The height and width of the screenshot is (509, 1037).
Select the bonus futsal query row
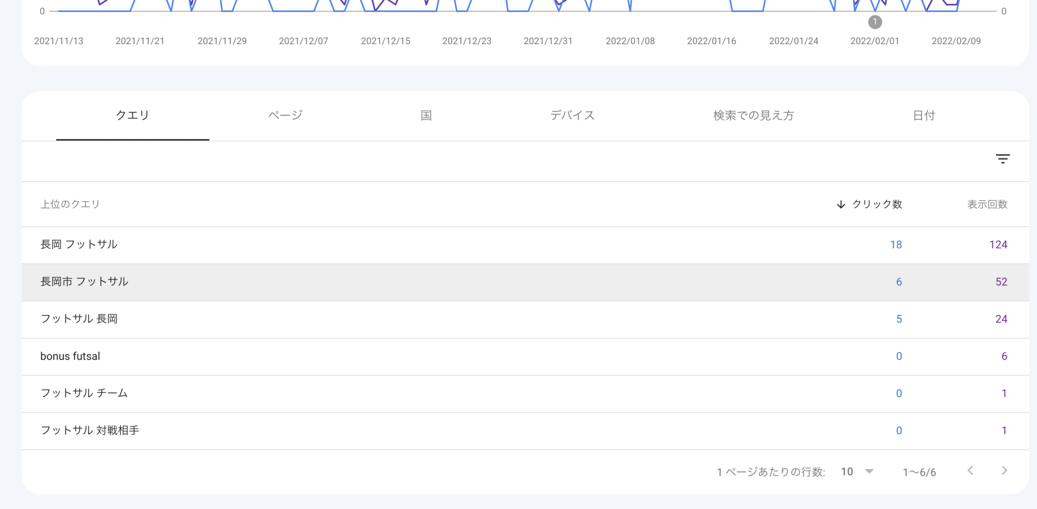525,356
